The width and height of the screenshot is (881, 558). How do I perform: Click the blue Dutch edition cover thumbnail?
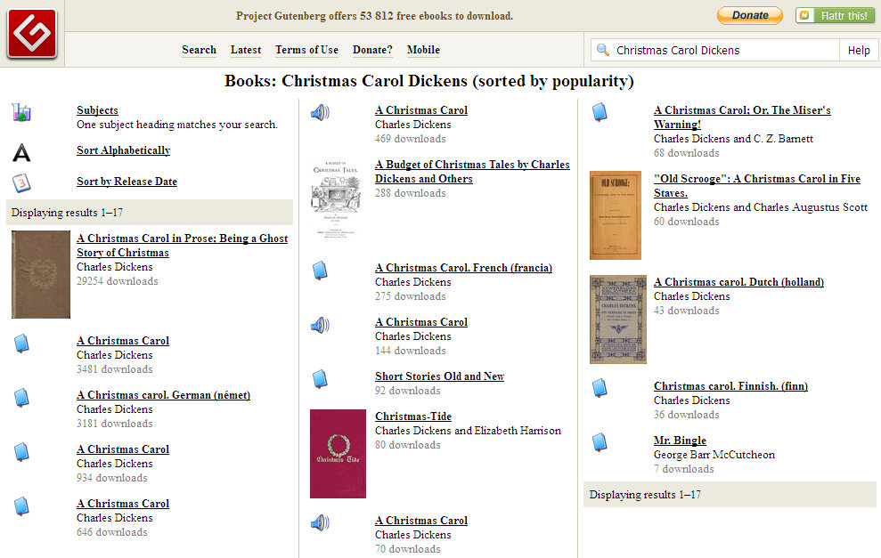[618, 319]
